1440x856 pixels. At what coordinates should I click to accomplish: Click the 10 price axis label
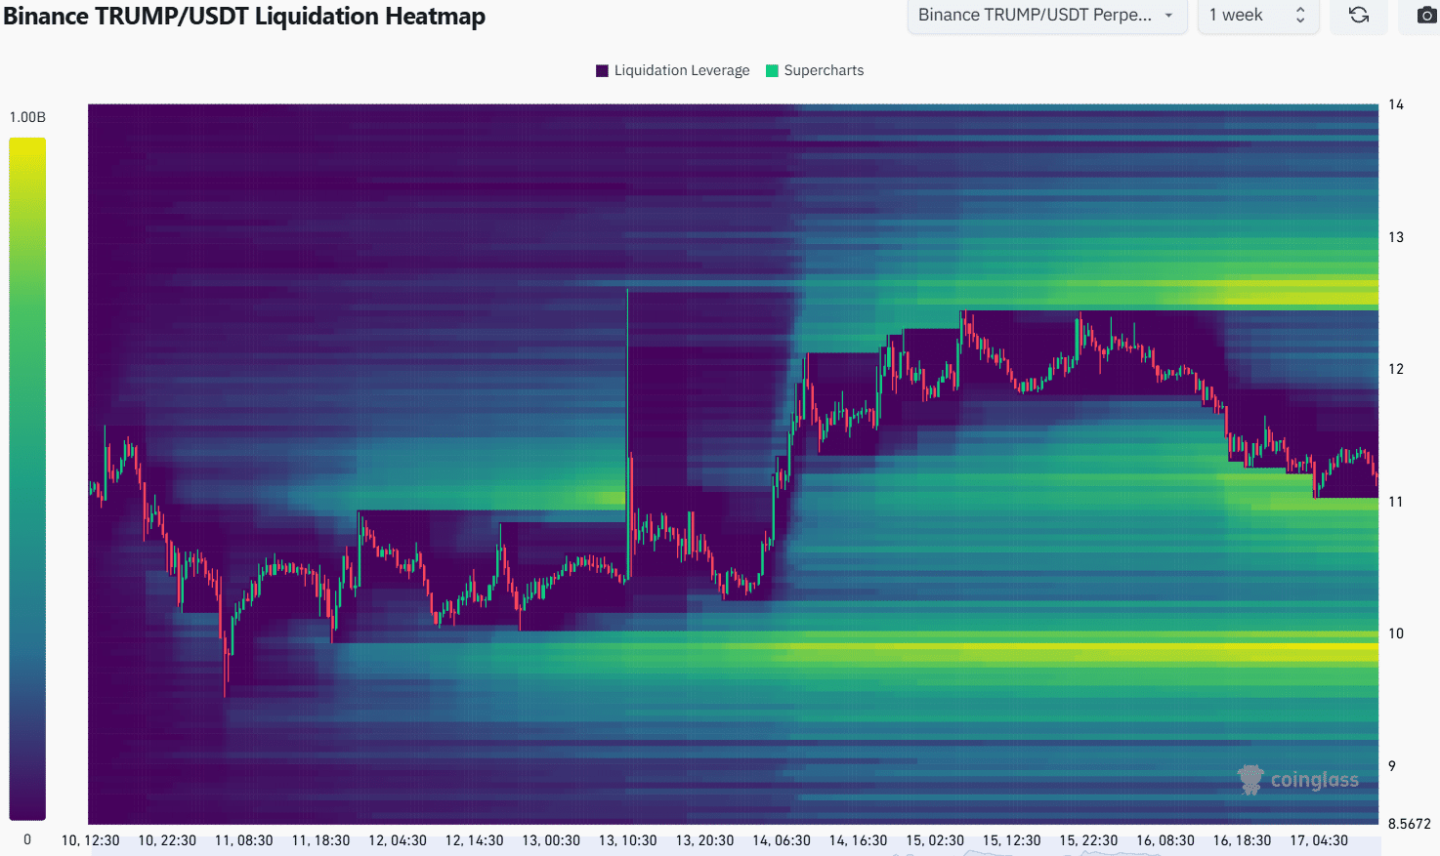point(1396,633)
